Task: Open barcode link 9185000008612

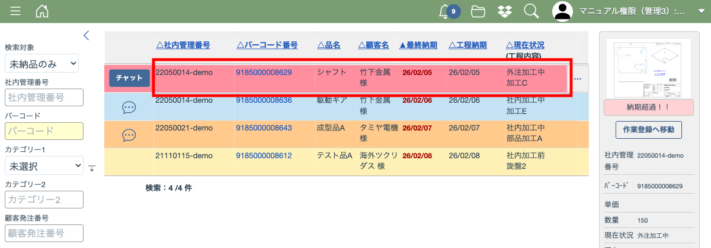Action: [x=264, y=156]
